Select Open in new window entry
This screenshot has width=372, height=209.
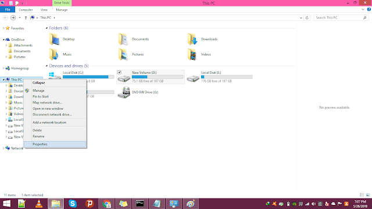point(55,109)
